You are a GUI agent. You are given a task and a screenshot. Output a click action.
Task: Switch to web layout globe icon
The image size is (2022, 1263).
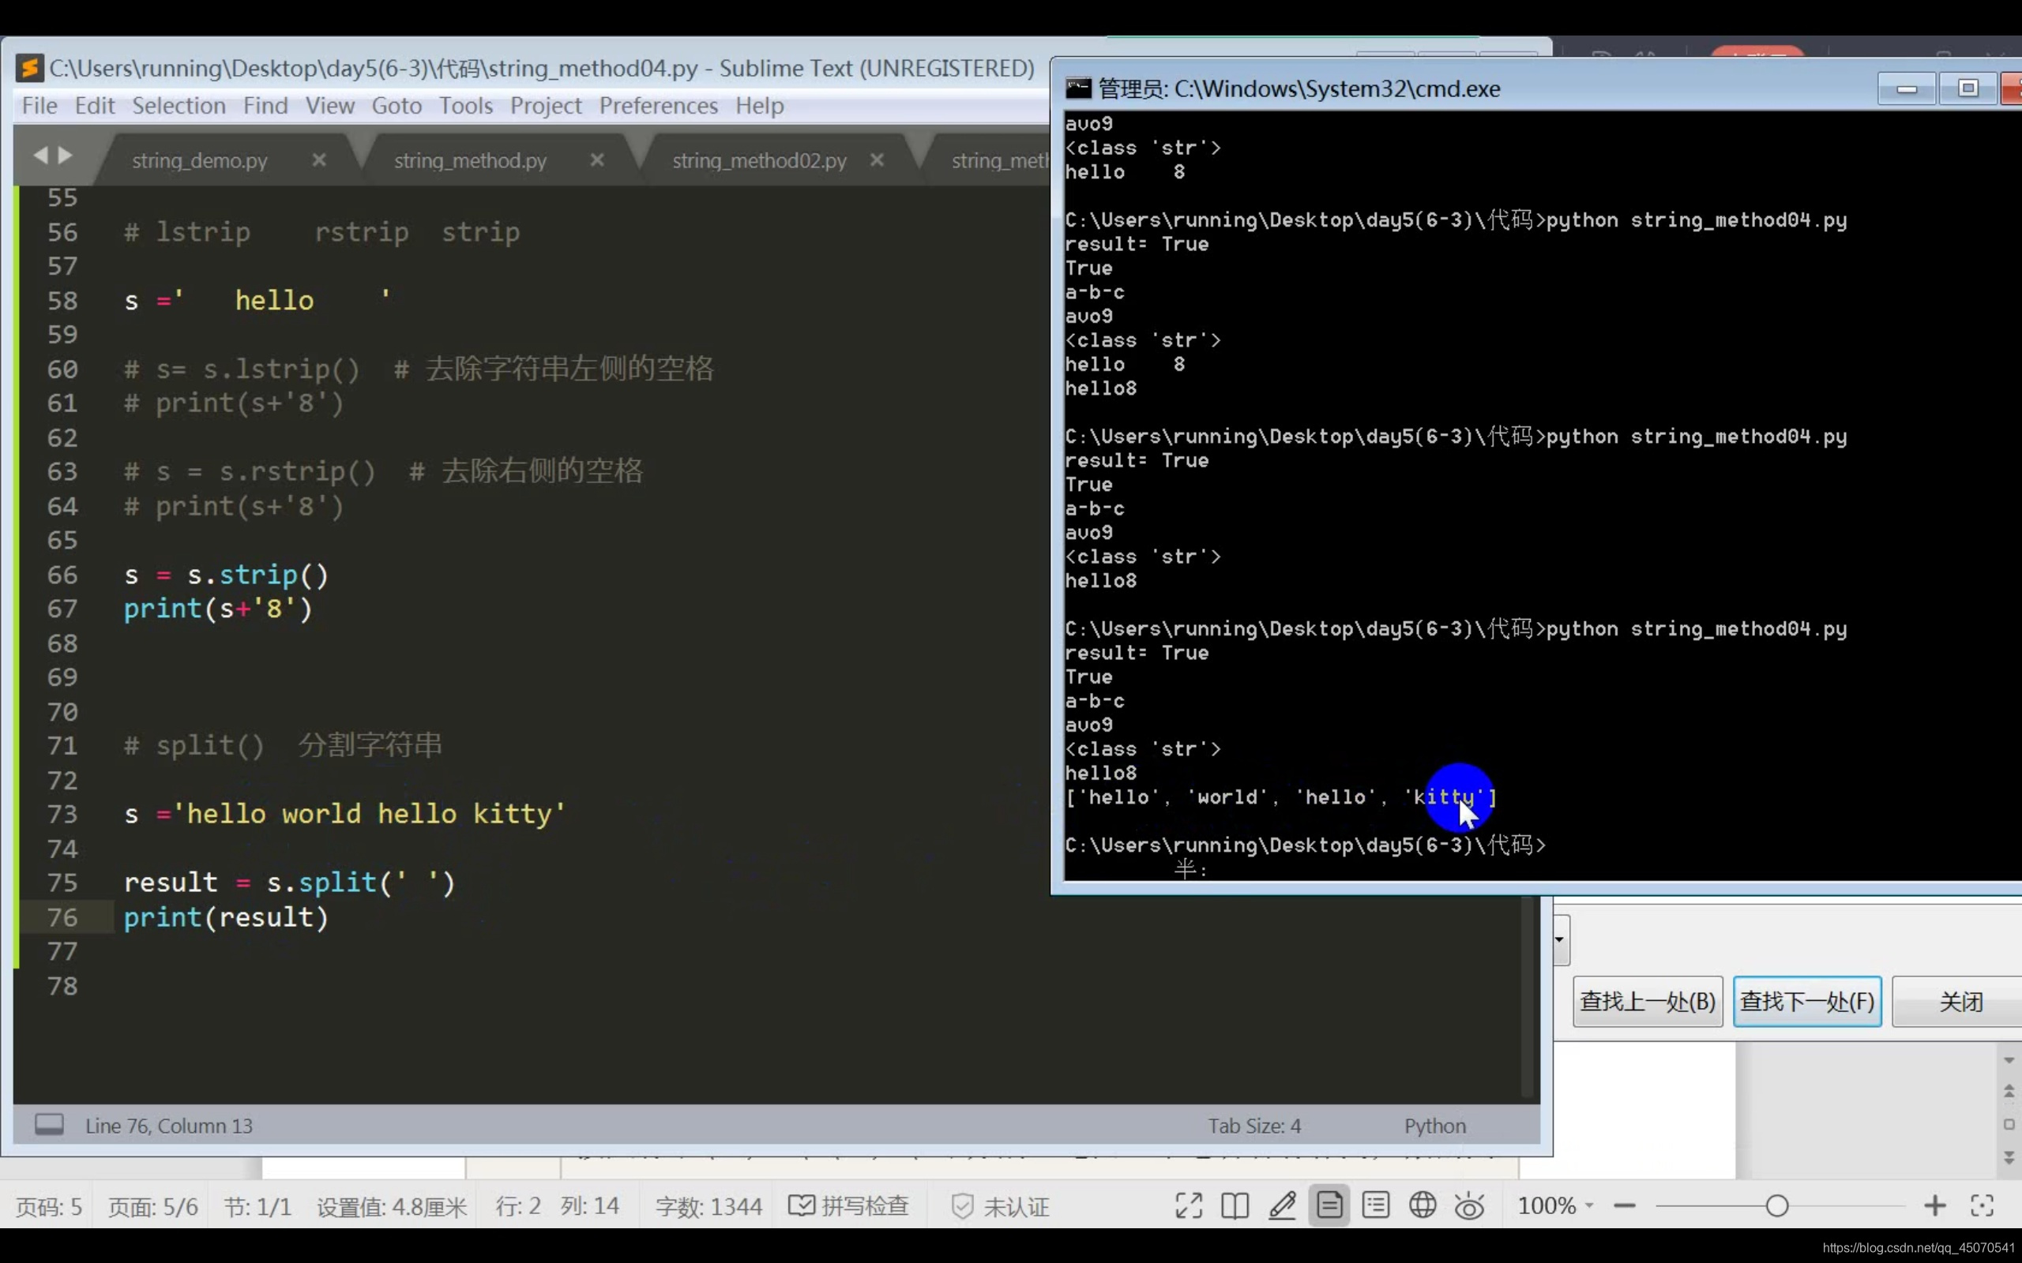[1422, 1205]
